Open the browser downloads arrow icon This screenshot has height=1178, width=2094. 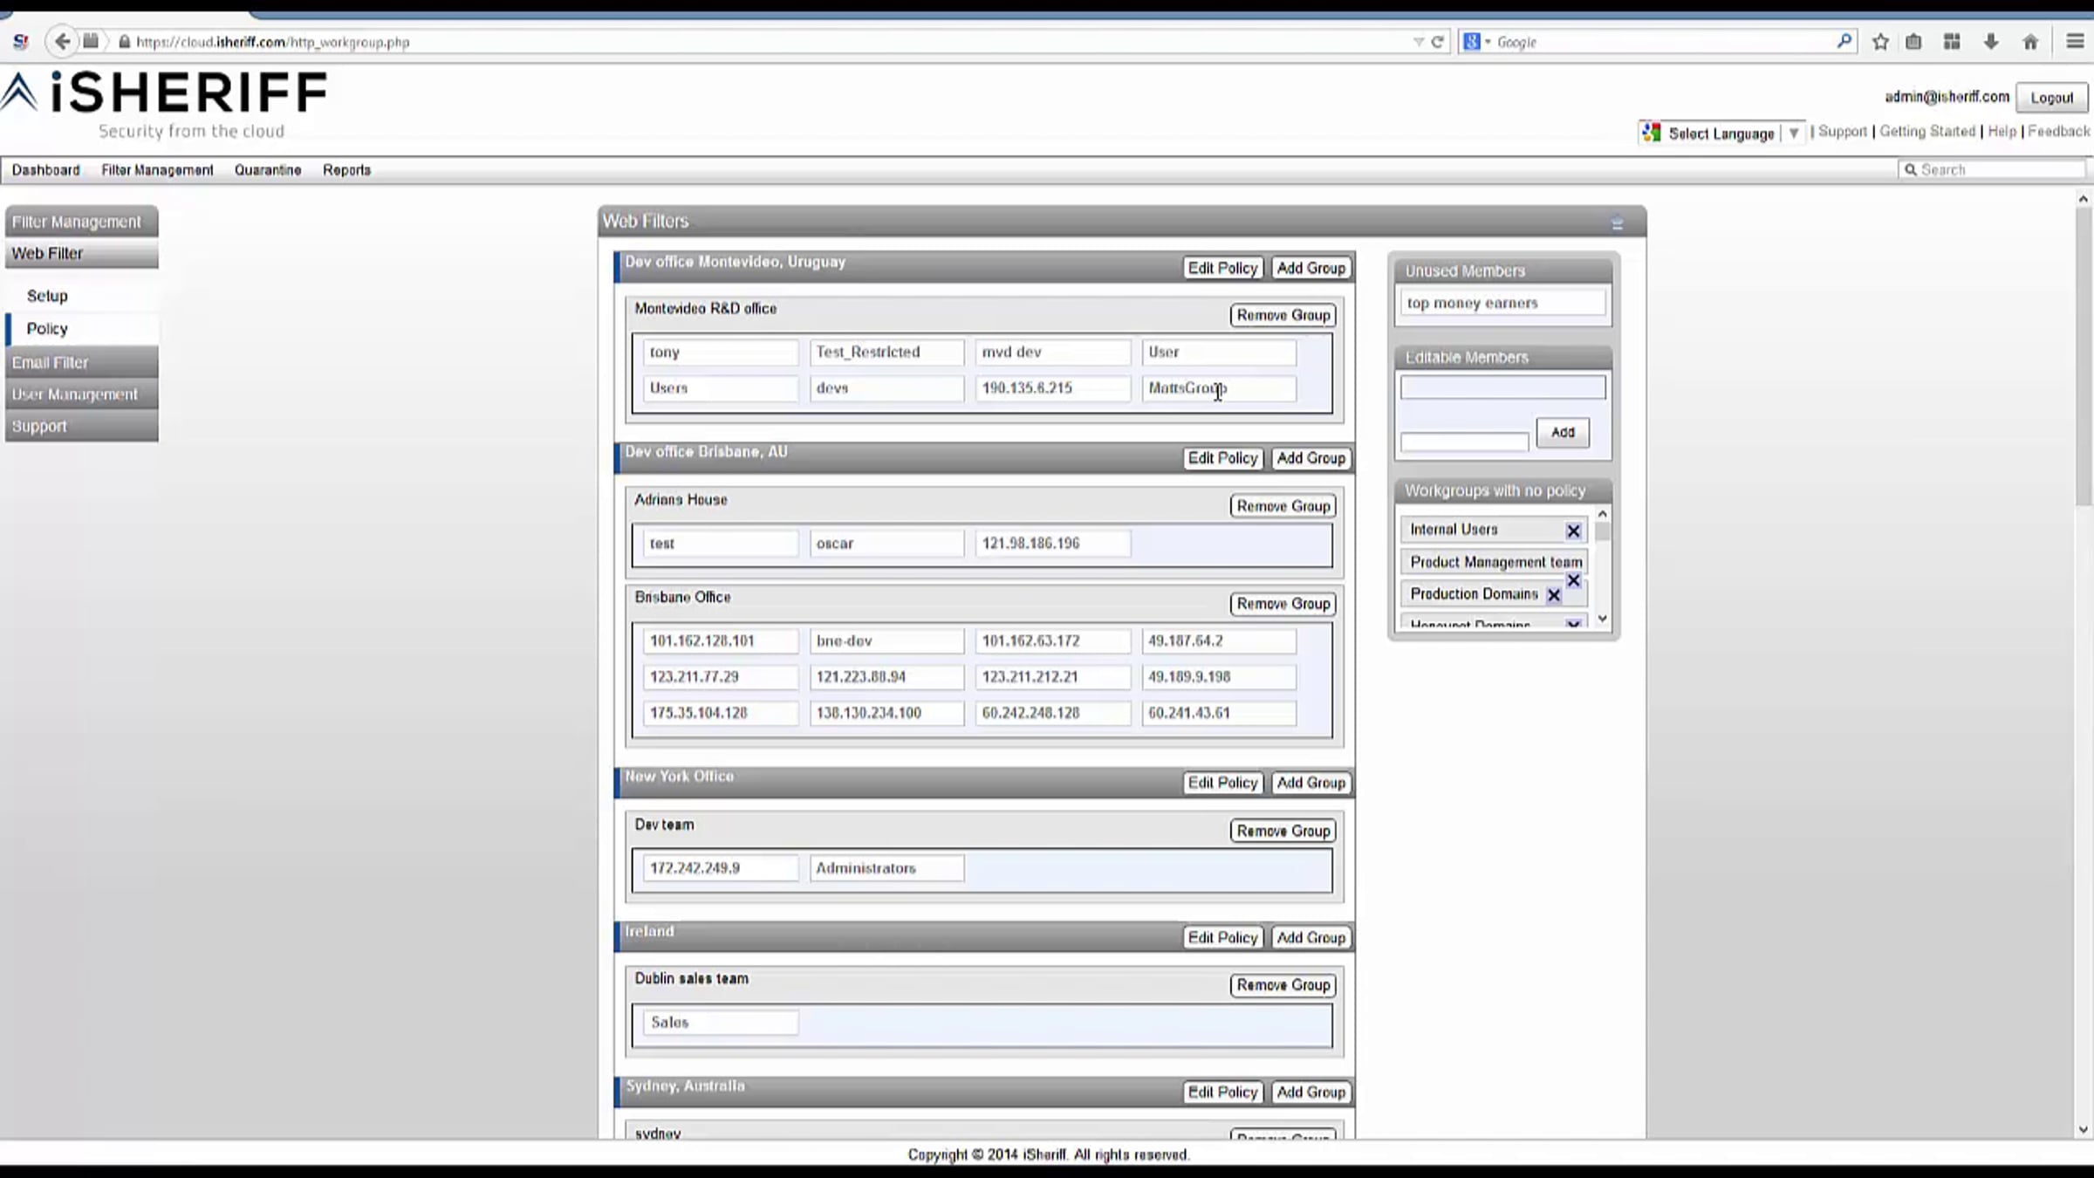coord(1991,42)
